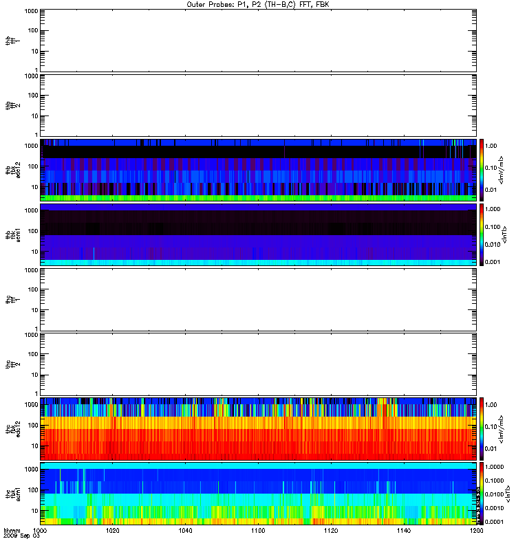Click the 'thb fff 1' y-axis label
The width and height of the screenshot is (516, 550).
pyautogui.click(x=13, y=41)
